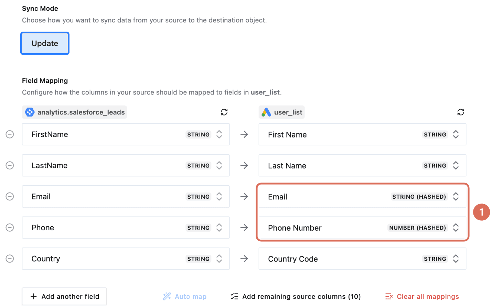Click the arrow between Phone and Phone Number
Screen dimensions: 492x308
[244, 228]
